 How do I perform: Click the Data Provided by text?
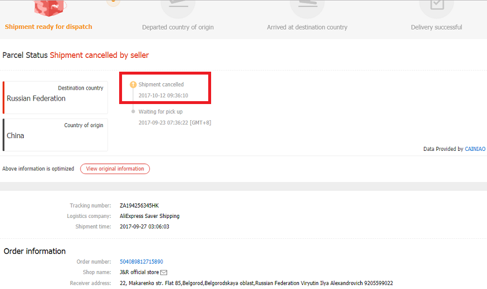tap(443, 149)
